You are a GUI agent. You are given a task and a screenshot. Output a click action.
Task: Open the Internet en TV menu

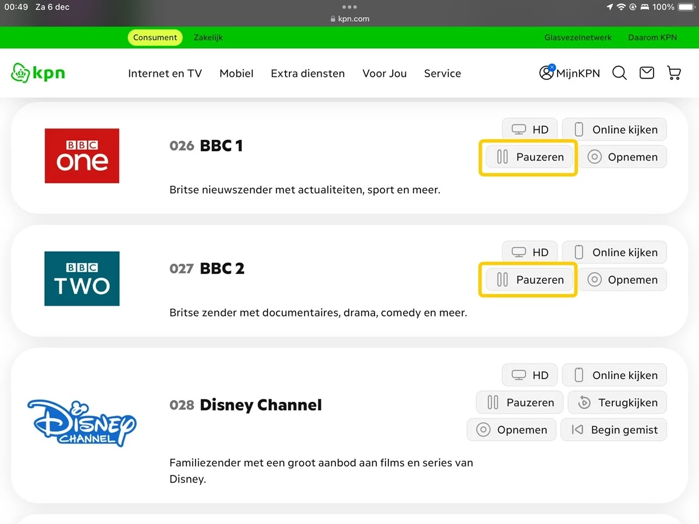[x=165, y=73]
